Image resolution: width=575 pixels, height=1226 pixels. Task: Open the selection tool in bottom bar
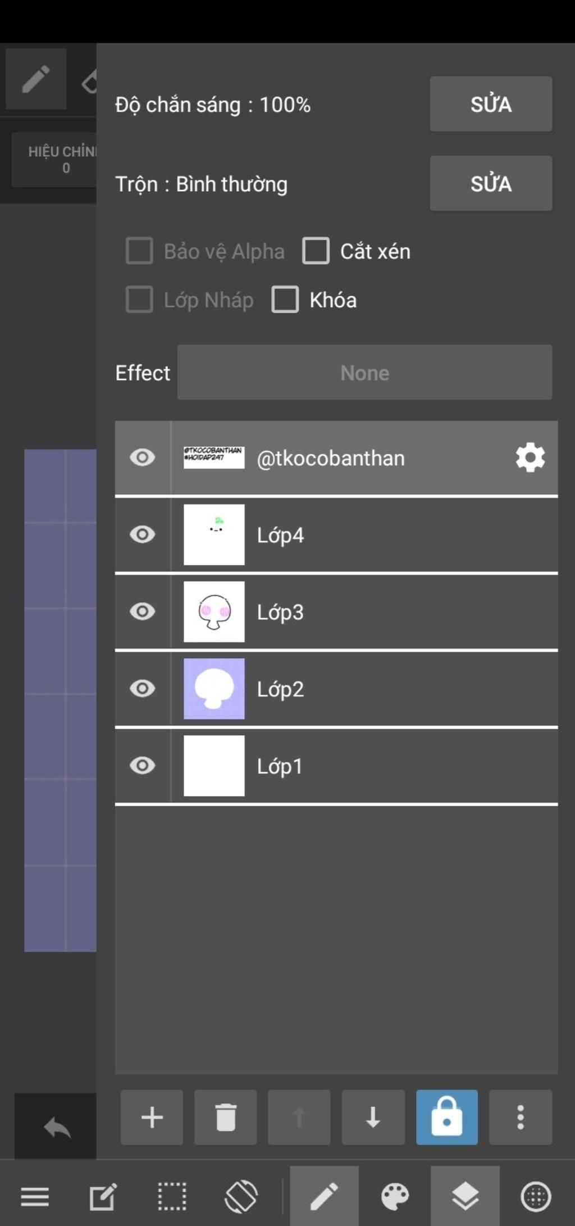[x=172, y=1196]
